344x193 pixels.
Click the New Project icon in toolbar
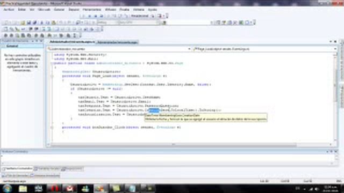click(x=6, y=23)
